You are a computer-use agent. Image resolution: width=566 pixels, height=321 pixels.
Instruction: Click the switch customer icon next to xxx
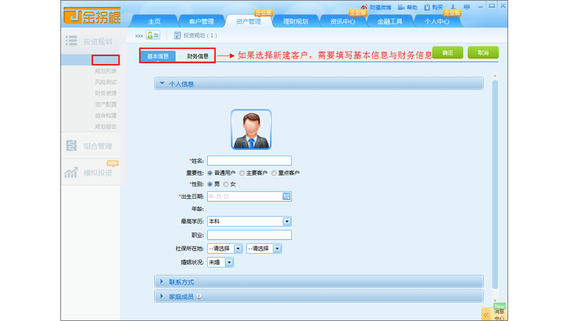tap(153, 35)
